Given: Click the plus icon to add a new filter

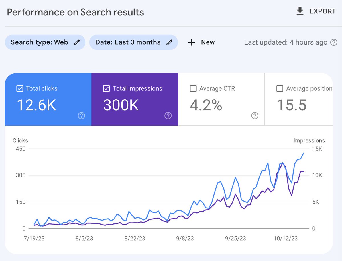Looking at the screenshot, I should coord(192,42).
